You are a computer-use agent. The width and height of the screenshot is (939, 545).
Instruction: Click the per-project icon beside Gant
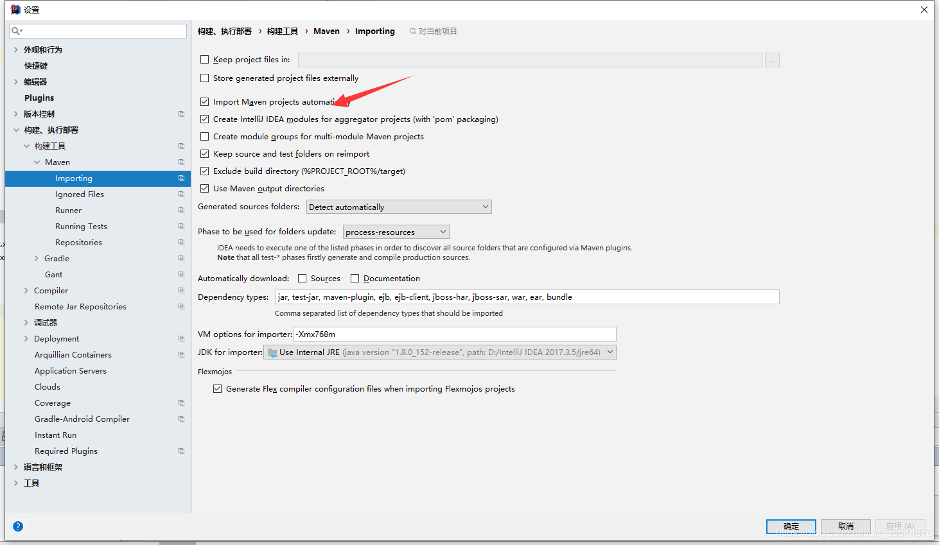181,275
